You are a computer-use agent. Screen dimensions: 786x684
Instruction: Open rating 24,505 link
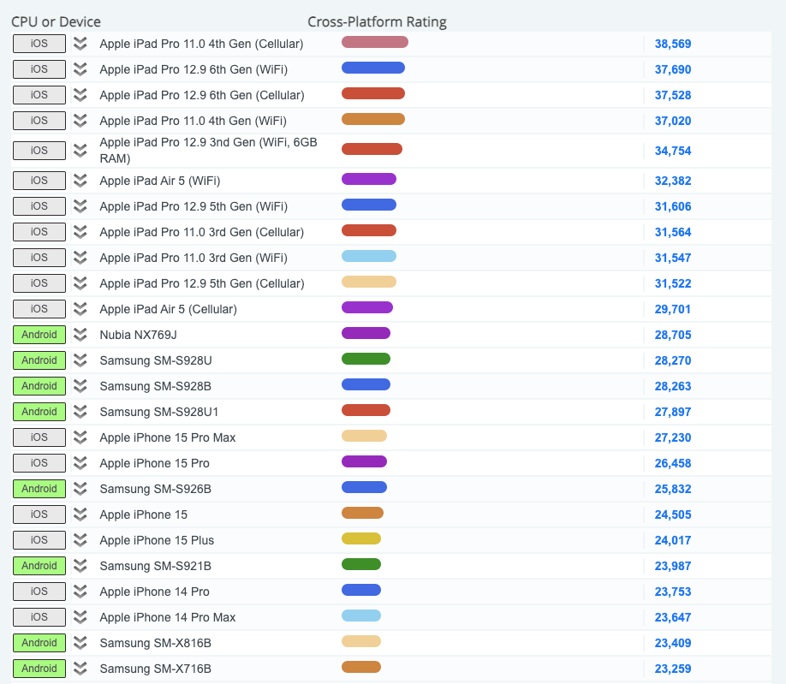point(673,515)
